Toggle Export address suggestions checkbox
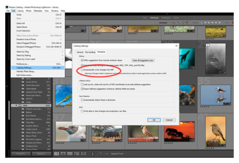 pyautogui.click(x=82, y=89)
